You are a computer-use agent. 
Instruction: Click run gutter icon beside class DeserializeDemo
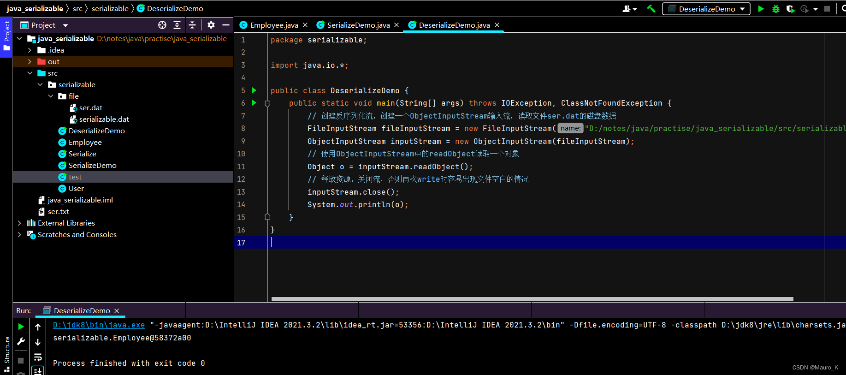pyautogui.click(x=254, y=90)
